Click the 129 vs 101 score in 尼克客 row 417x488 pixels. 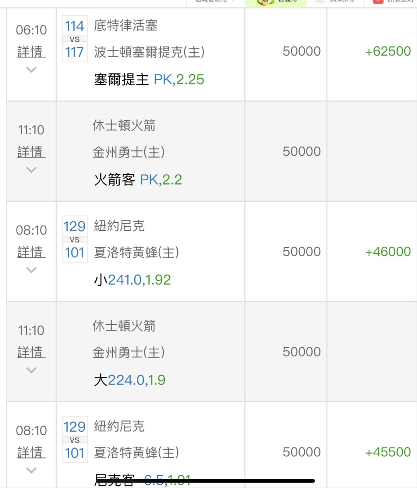pyautogui.click(x=75, y=439)
